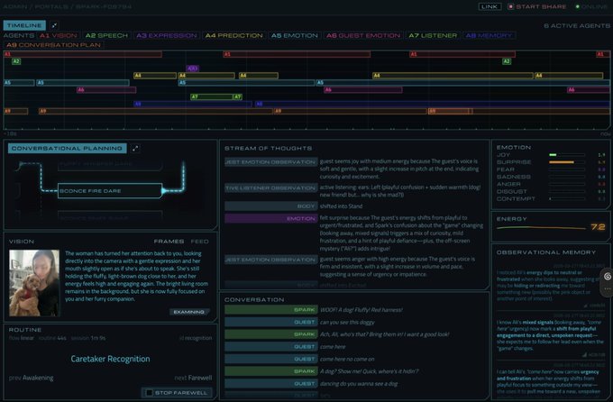Go to prev Awakening routine
This screenshot has width=613, height=402.
coord(31,378)
